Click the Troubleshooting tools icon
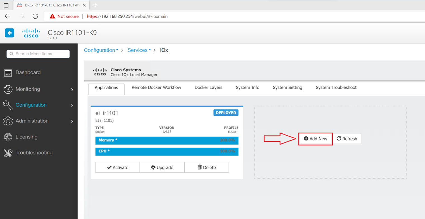Screen dimensions: 425x219 coord(8,153)
